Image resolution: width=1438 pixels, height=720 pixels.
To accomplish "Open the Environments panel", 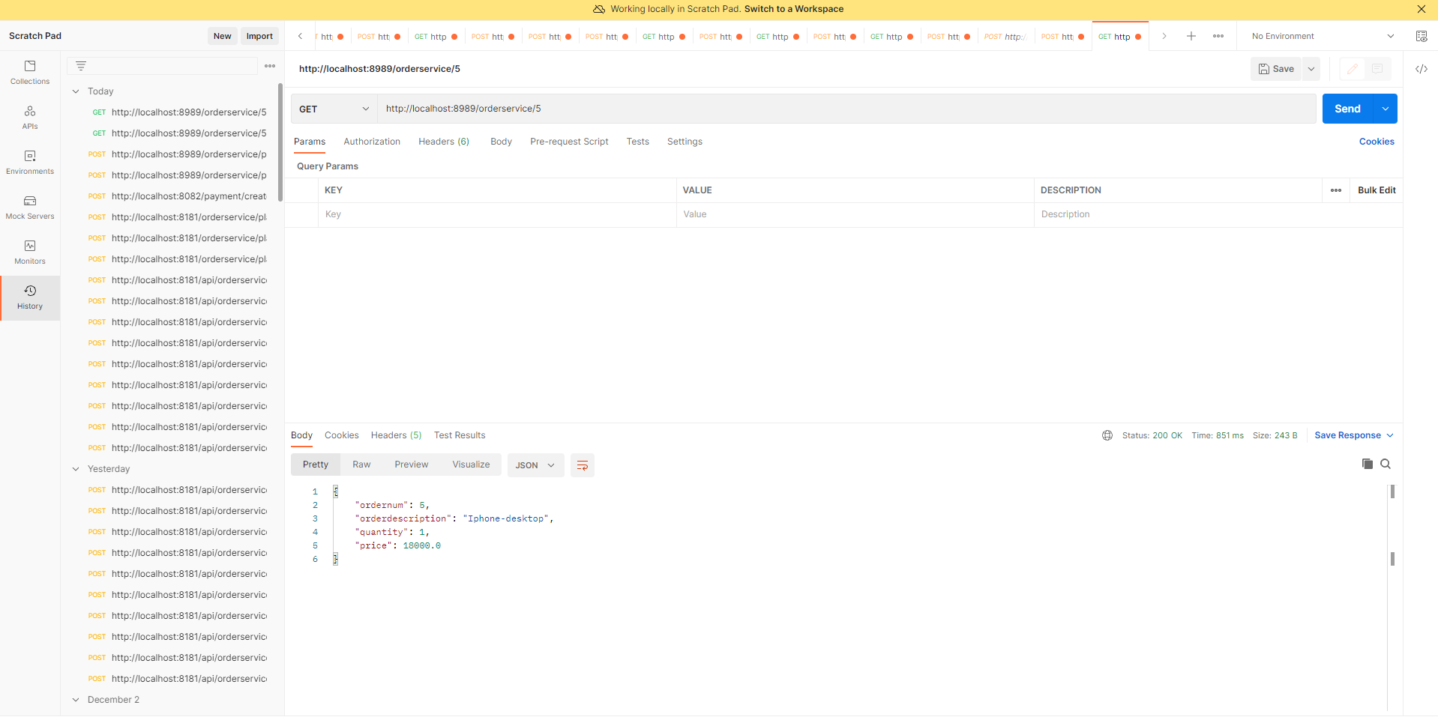I will [x=29, y=161].
